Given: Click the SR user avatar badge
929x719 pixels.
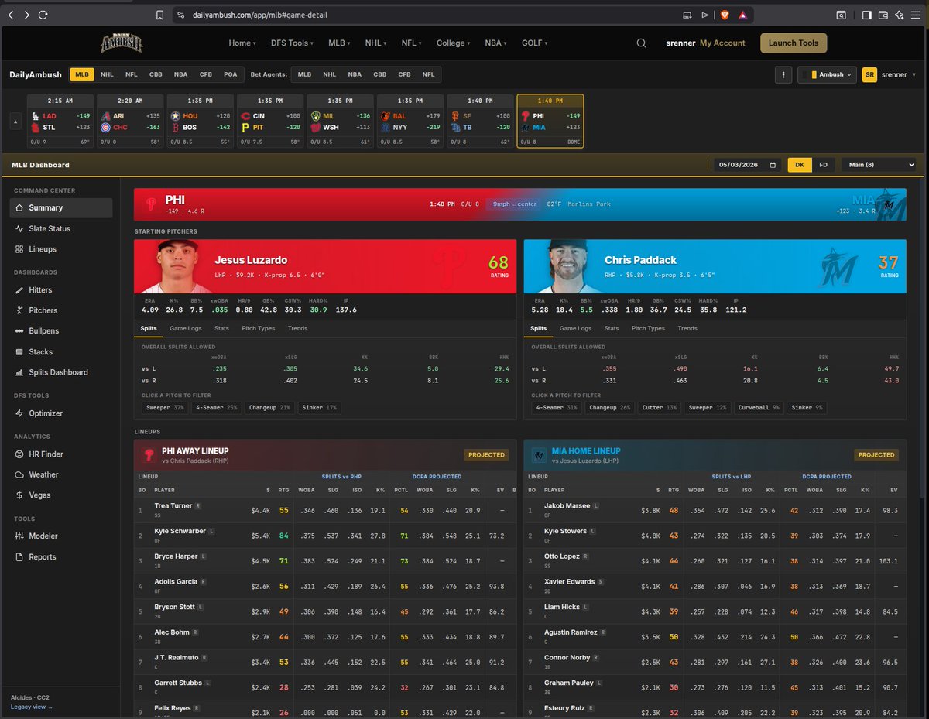Looking at the screenshot, I should 869,75.
